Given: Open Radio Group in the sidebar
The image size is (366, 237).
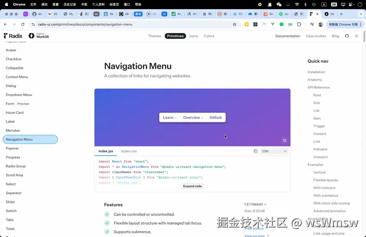Looking at the screenshot, I should pos(16,166).
